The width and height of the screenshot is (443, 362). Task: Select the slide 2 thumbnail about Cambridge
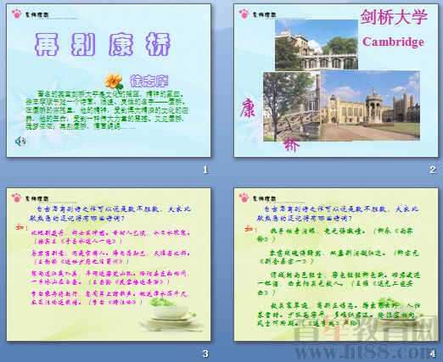336,81
